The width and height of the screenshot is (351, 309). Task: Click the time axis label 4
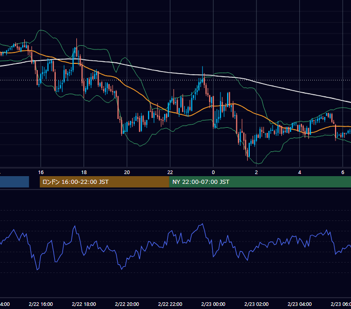[x=299, y=173]
